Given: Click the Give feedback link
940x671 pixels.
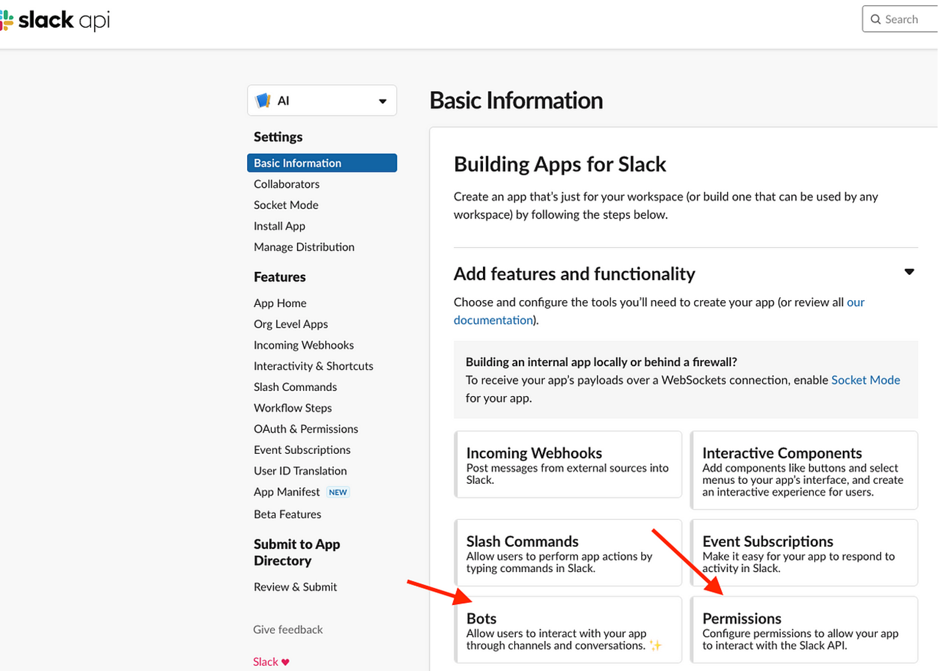Looking at the screenshot, I should (287, 629).
